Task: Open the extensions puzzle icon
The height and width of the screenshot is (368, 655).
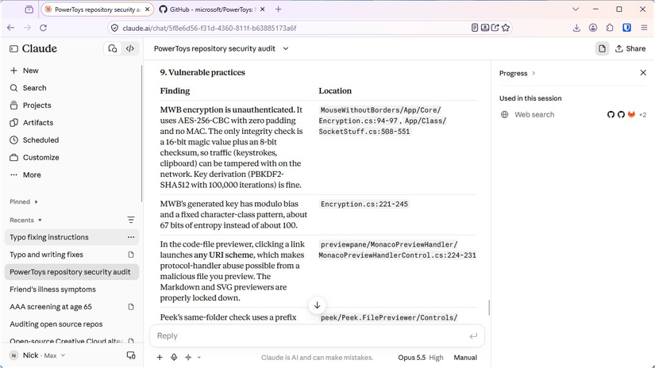Action: point(610,28)
